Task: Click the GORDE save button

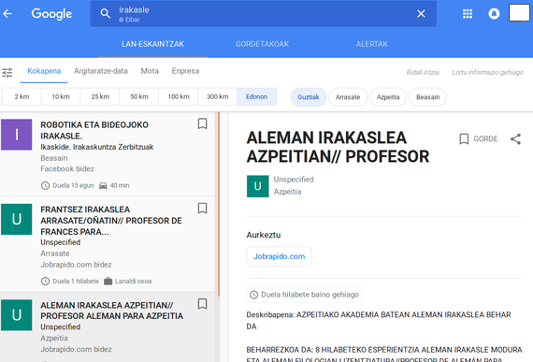Action: coord(478,138)
